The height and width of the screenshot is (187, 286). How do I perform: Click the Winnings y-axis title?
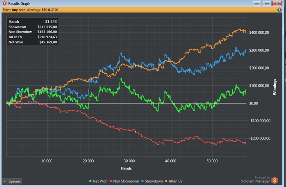coord(275,87)
